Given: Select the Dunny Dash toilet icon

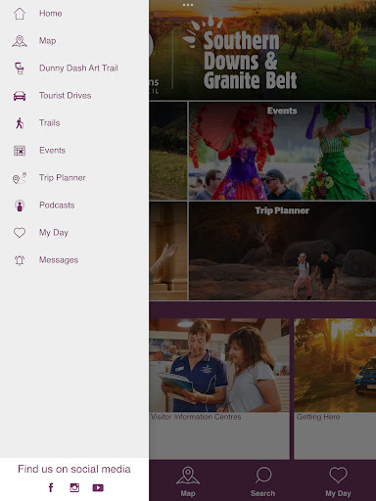Looking at the screenshot, I should [20, 68].
